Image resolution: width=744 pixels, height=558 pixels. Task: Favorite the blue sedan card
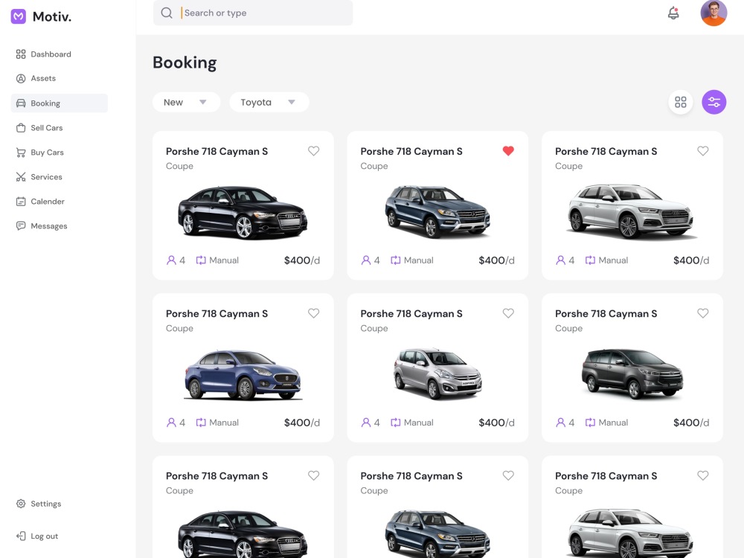(314, 313)
